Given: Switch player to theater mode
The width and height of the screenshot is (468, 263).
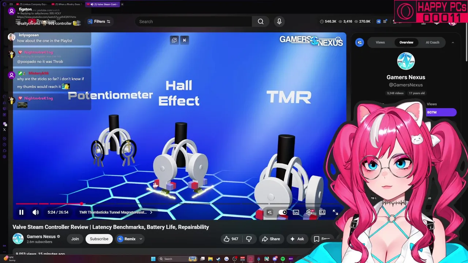Looking at the screenshot, I should [x=322, y=212].
